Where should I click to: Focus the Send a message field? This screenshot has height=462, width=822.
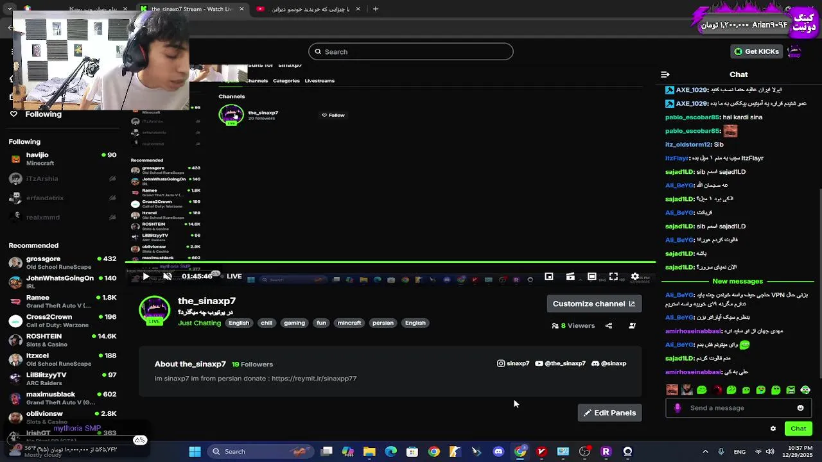[x=739, y=408]
